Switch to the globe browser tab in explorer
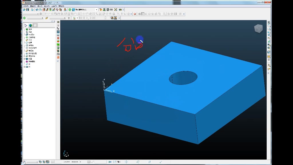Screen dimensions: 293x165 click(30, 25)
